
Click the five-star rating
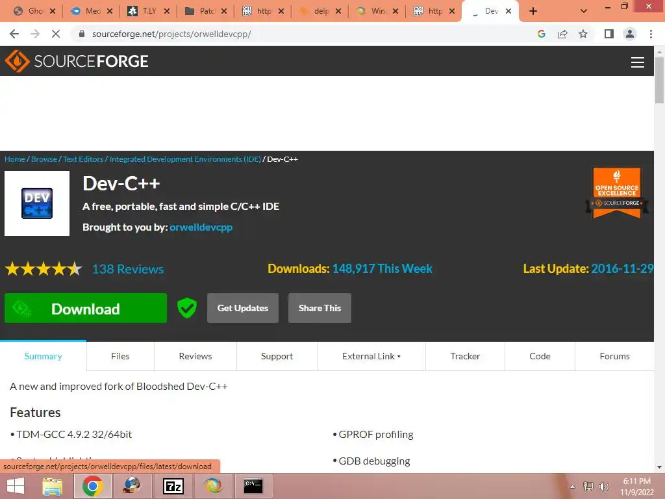[44, 269]
